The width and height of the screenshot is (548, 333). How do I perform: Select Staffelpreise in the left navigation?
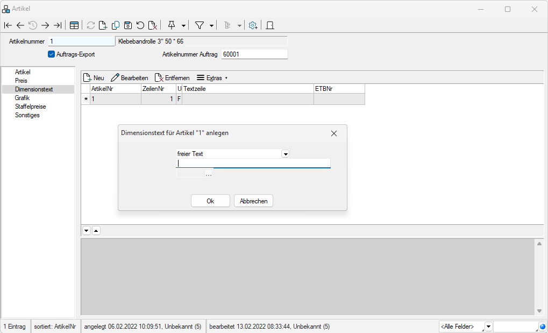coord(31,107)
